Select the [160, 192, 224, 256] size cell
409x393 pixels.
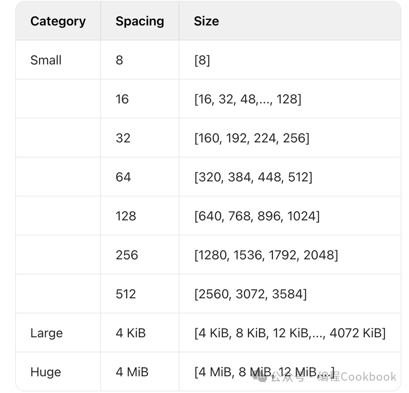pyautogui.click(x=251, y=138)
